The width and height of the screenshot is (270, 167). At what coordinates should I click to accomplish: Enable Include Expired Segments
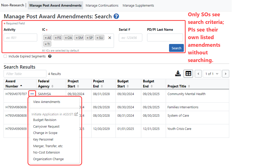5,56
